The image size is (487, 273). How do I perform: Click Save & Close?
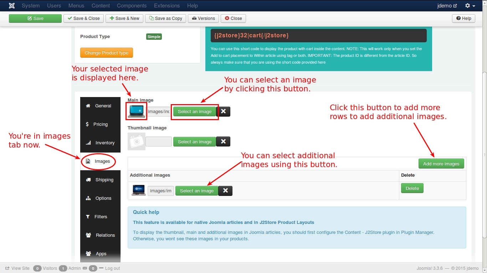click(x=84, y=18)
